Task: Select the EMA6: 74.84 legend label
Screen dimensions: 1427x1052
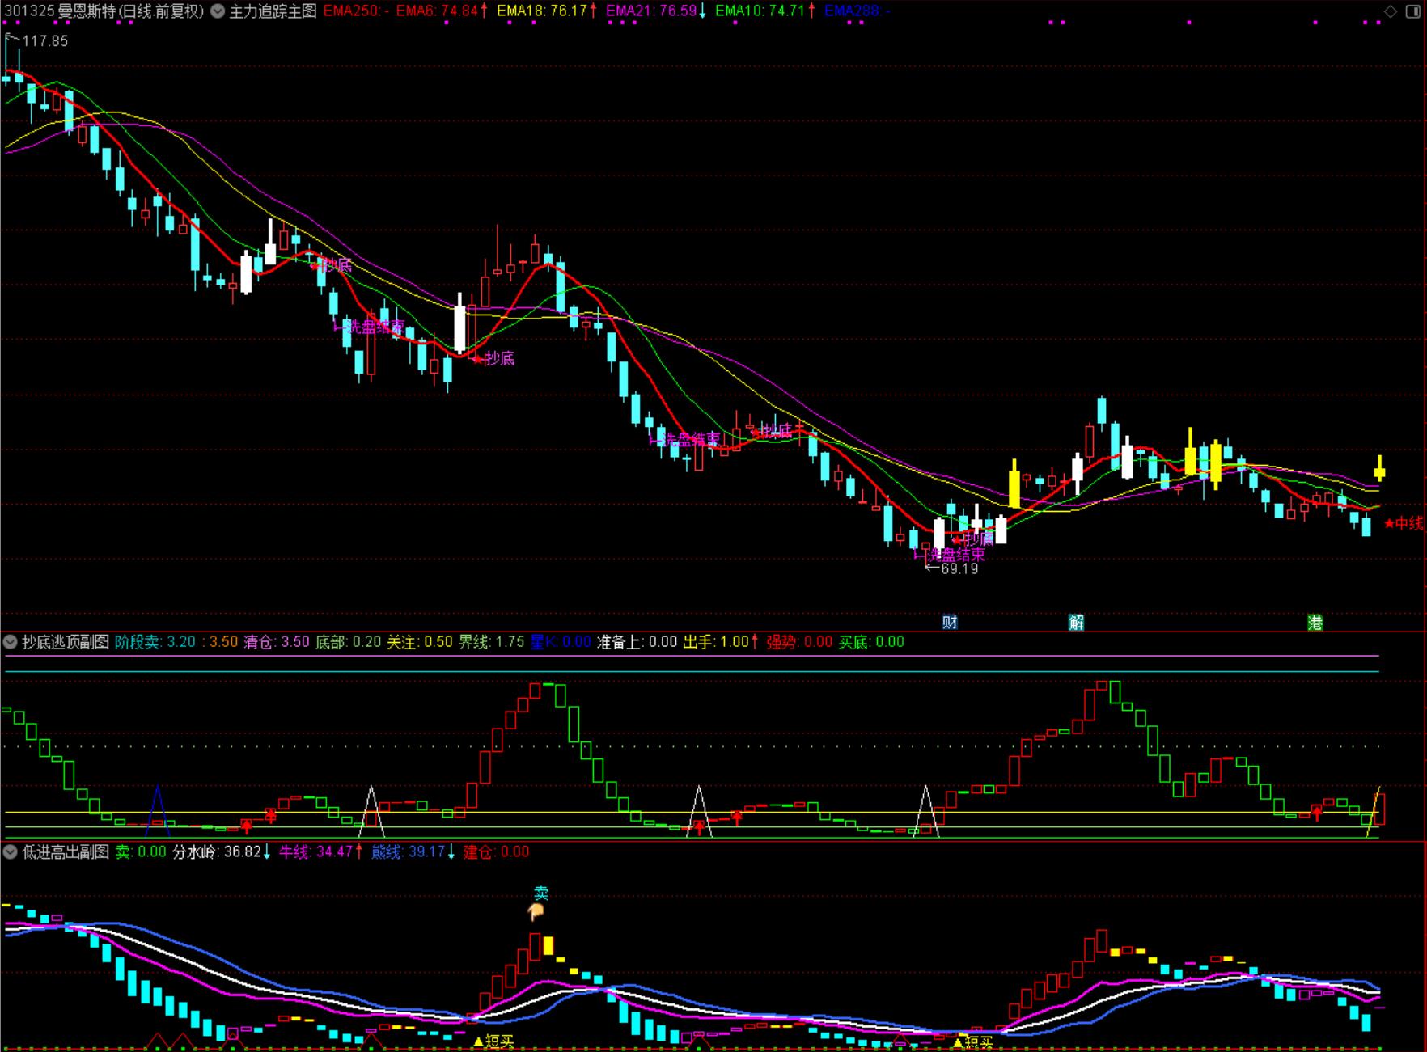Action: [x=442, y=11]
